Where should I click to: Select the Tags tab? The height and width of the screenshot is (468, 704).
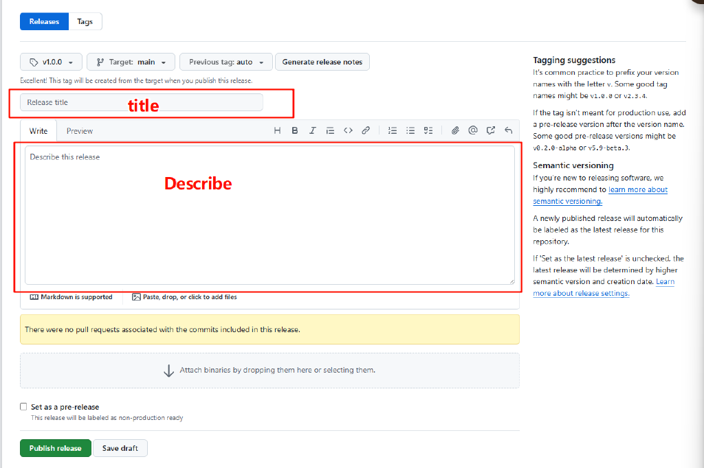(85, 21)
